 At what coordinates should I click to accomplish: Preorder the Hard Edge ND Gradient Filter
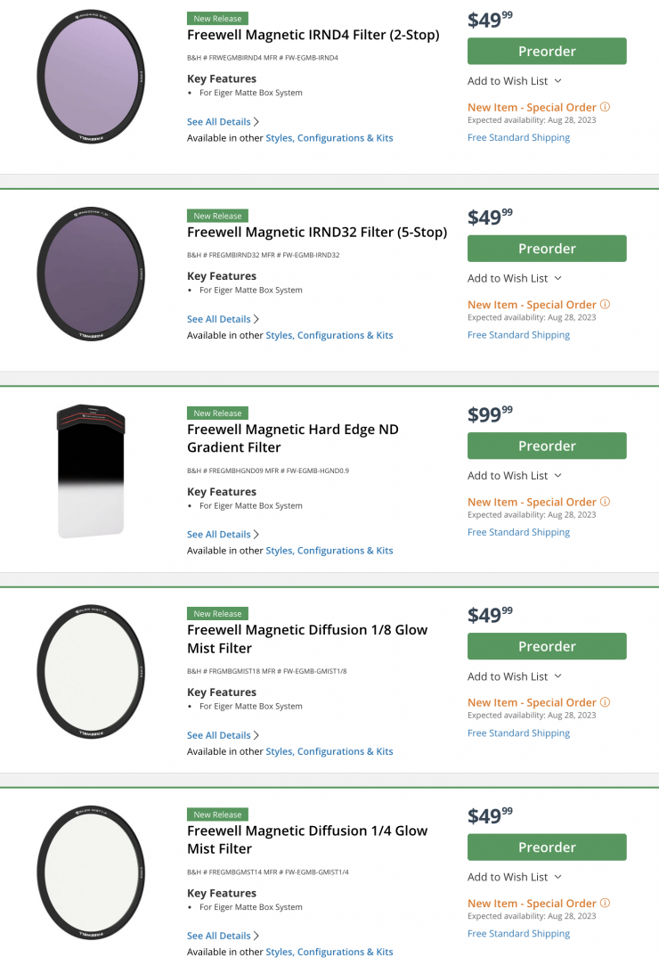[x=547, y=446]
